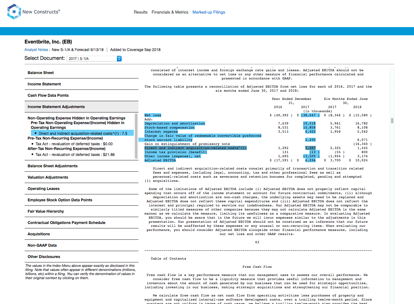The image size is (414, 304).
Task: Select Tax Act revaluation item valued $21.88
Action: tap(75, 155)
